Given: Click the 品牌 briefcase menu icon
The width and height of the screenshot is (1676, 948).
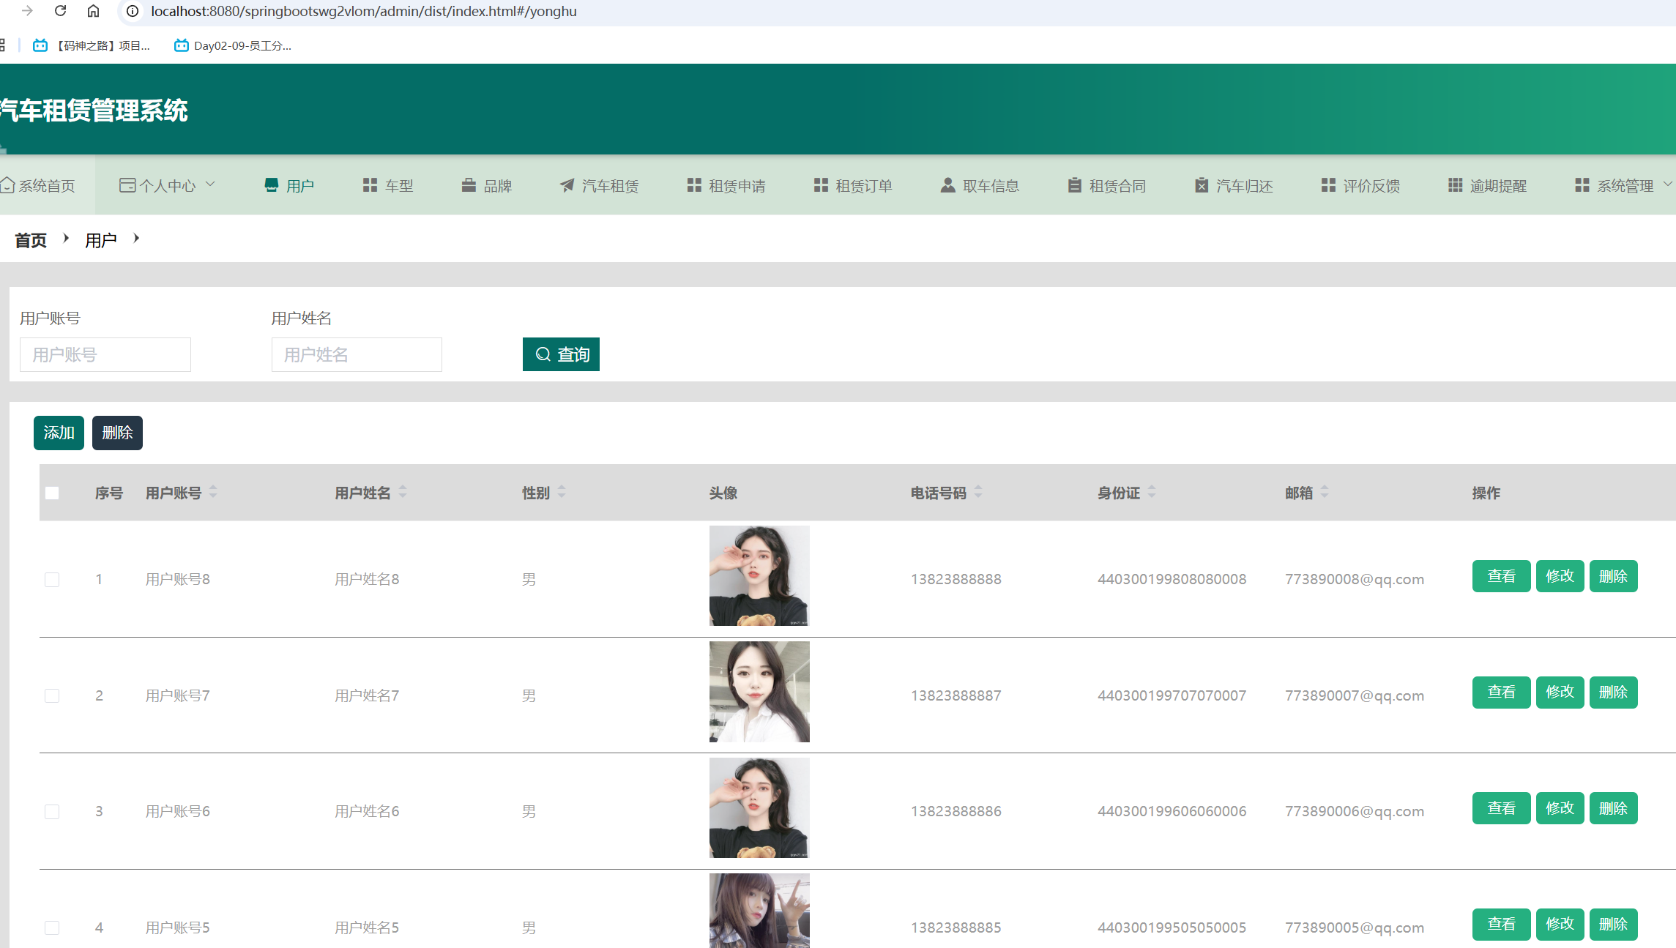Looking at the screenshot, I should pyautogui.click(x=469, y=185).
